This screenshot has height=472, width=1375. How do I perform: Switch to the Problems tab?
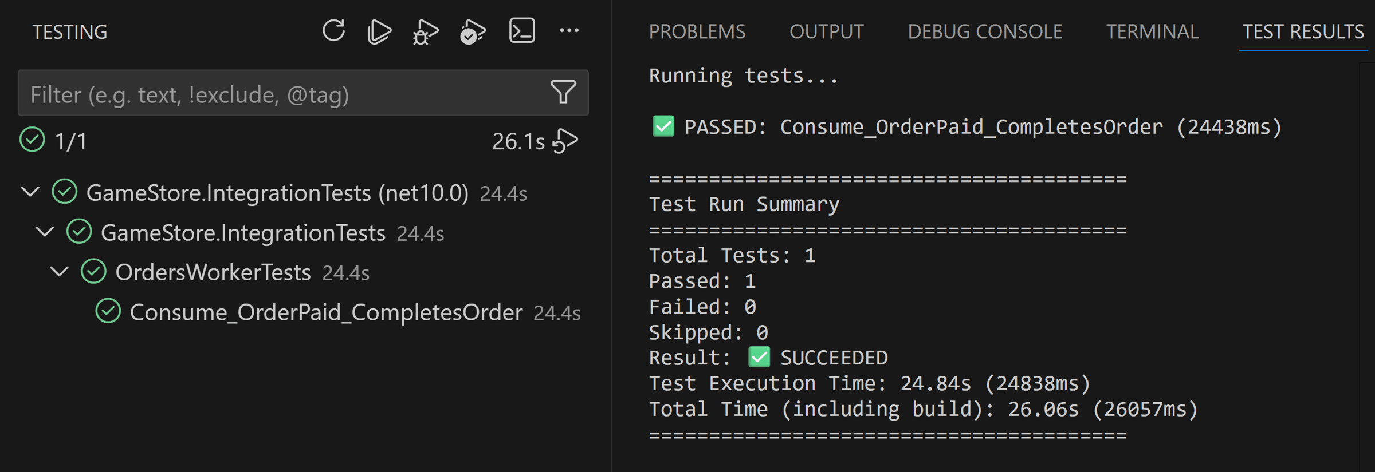pos(697,31)
